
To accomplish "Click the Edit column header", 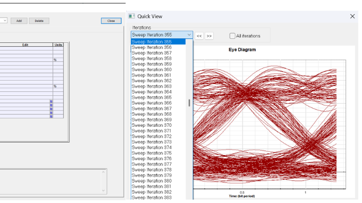I will pos(25,45).
